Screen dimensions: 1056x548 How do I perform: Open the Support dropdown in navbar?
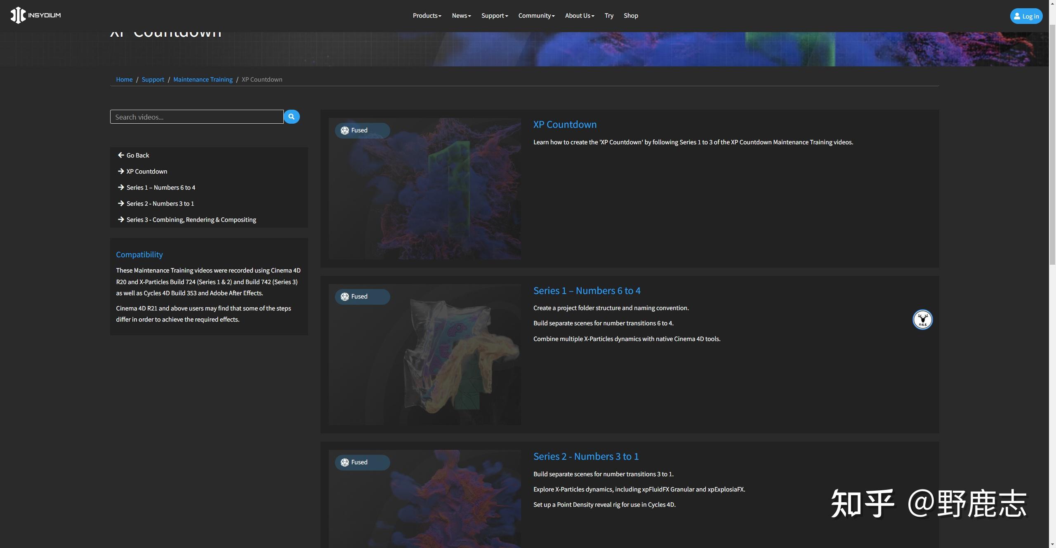[495, 16]
